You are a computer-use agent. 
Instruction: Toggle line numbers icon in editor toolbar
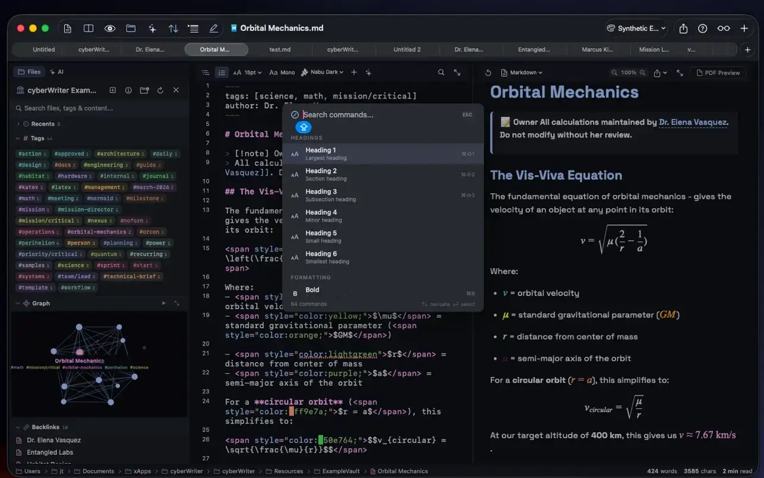pyautogui.click(x=222, y=73)
